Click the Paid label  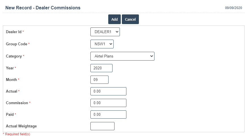[10, 114]
